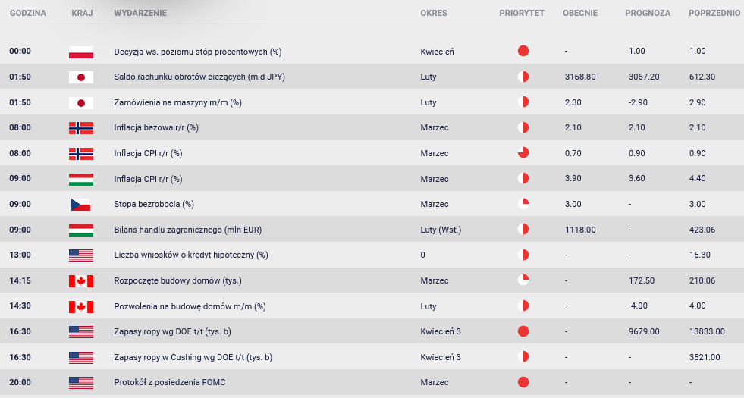Click the PRIORYTET column header
The image size is (744, 398).
[522, 14]
